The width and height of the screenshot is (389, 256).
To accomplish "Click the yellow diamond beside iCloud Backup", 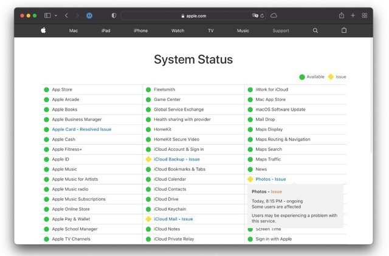I will click(148, 159).
